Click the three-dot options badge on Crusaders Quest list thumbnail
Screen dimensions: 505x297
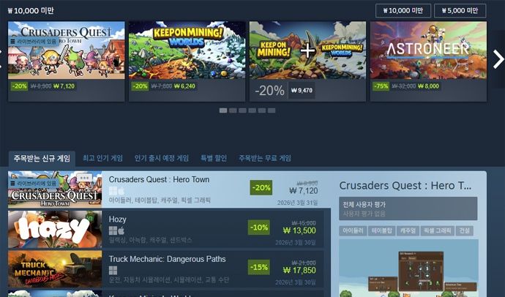point(84,178)
